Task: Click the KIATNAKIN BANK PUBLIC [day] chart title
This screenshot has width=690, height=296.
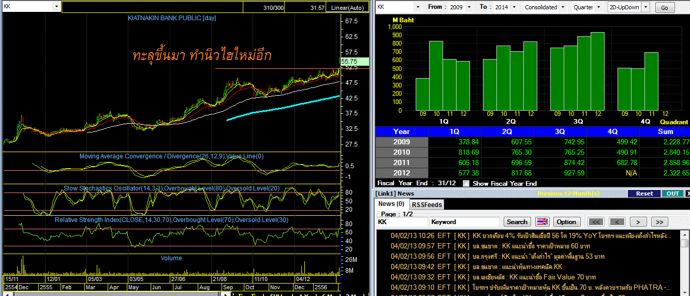Action: click(x=172, y=18)
